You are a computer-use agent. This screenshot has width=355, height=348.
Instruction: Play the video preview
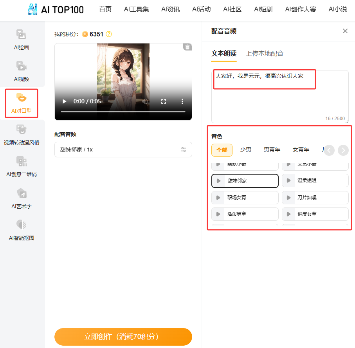click(65, 101)
